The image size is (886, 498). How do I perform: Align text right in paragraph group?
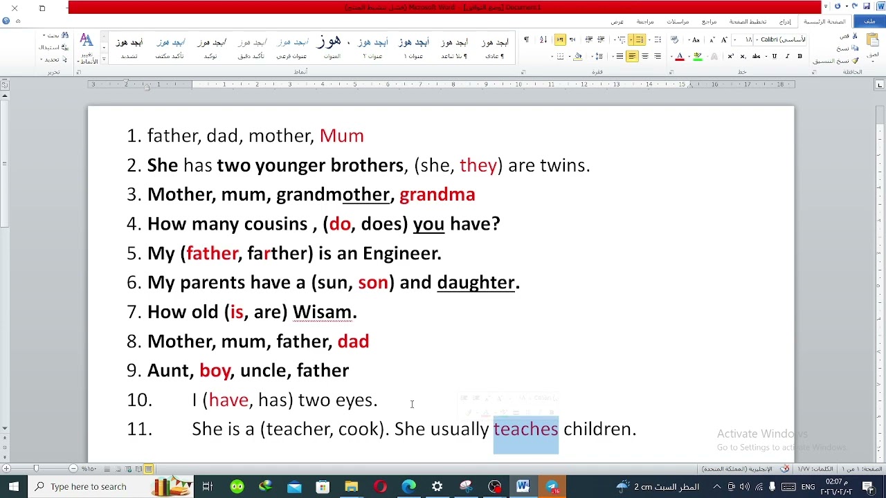click(658, 56)
